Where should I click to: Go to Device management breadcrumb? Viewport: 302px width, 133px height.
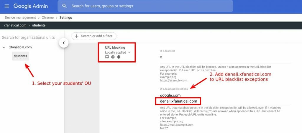[x=20, y=17]
